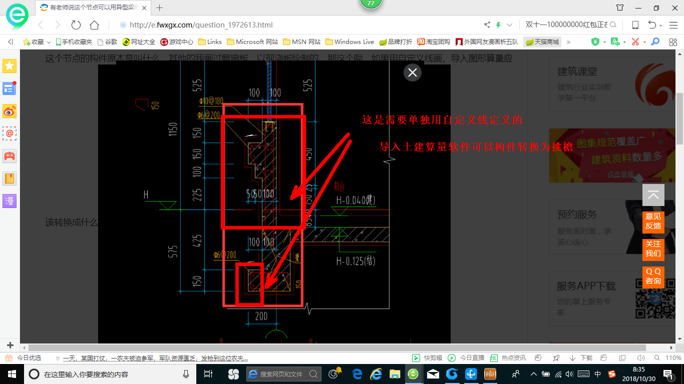Screen dimensions: 684x384
Task: Open the scissors screenshot tool
Action: click(x=635, y=42)
